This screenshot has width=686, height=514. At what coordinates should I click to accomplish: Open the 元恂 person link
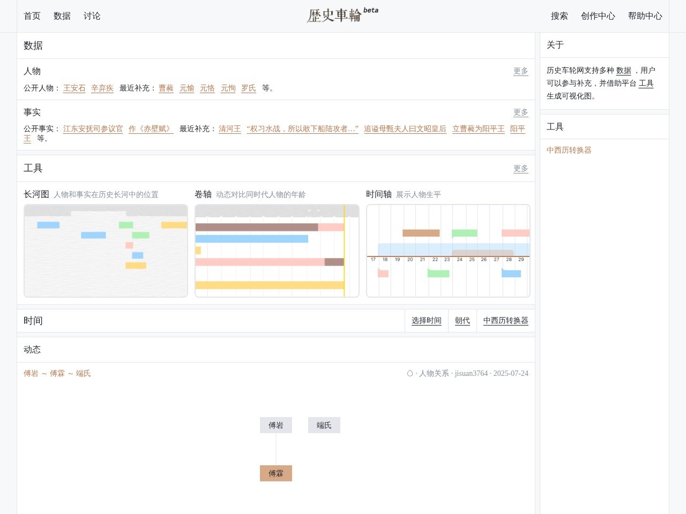coord(228,88)
